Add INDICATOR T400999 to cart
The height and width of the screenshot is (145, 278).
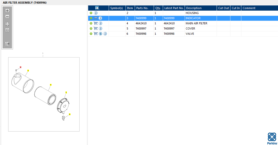[96, 18]
